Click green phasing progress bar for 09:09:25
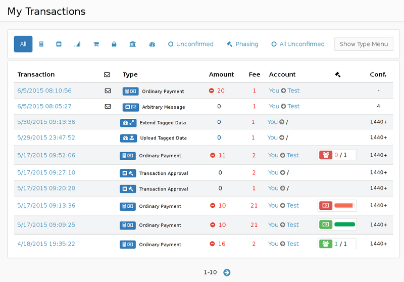The height and width of the screenshot is (282, 404). [345, 224]
